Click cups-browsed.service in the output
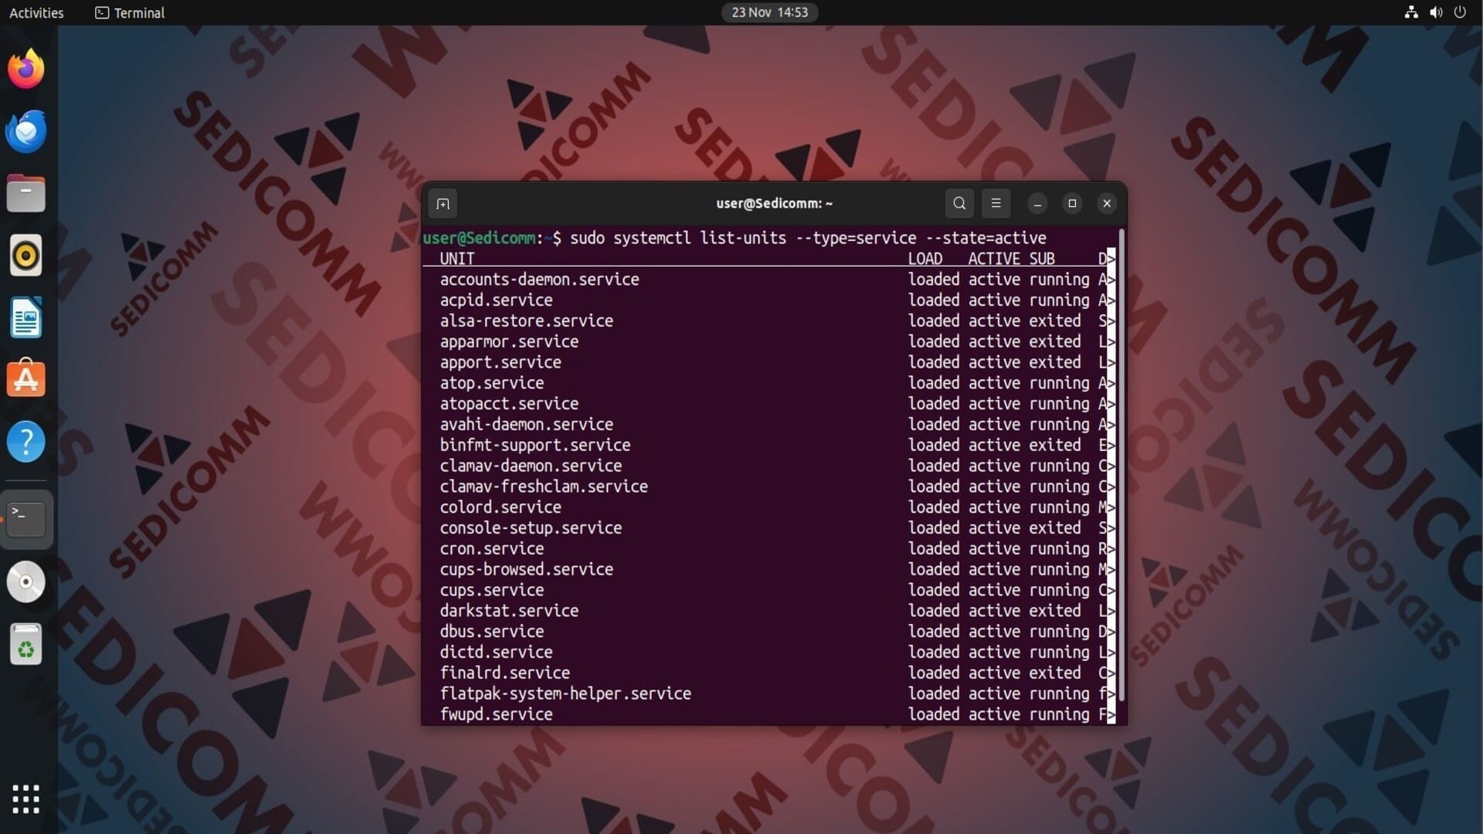1483x834 pixels. coord(526,569)
